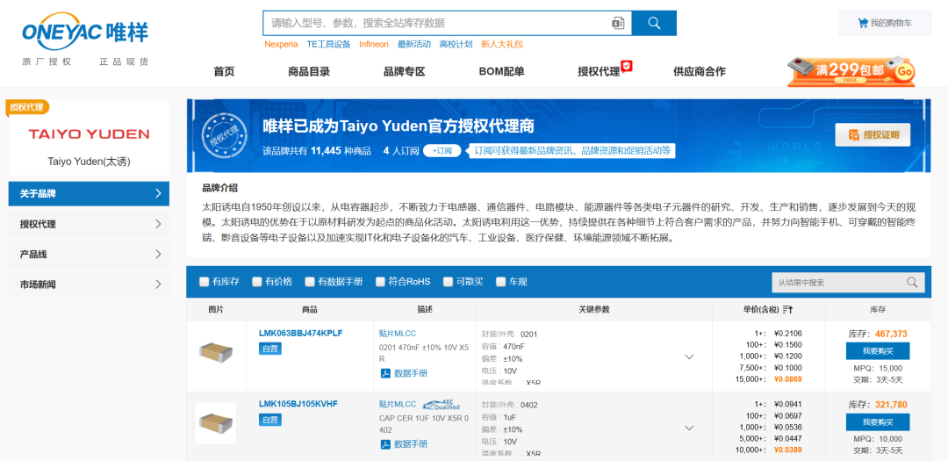The image size is (948, 461).
Task: Click the PDF icon for LMK063BBJ474KPLF datasheet
Action: coord(384,373)
